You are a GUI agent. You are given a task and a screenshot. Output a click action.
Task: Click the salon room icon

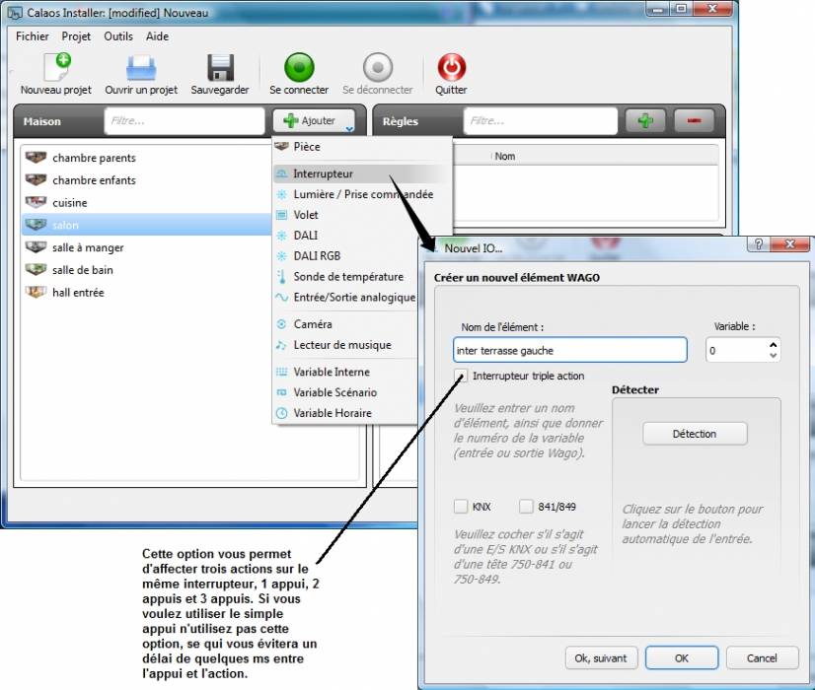click(36, 225)
